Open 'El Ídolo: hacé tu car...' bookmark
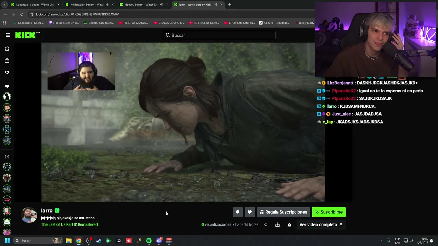 pyautogui.click(x=99, y=23)
